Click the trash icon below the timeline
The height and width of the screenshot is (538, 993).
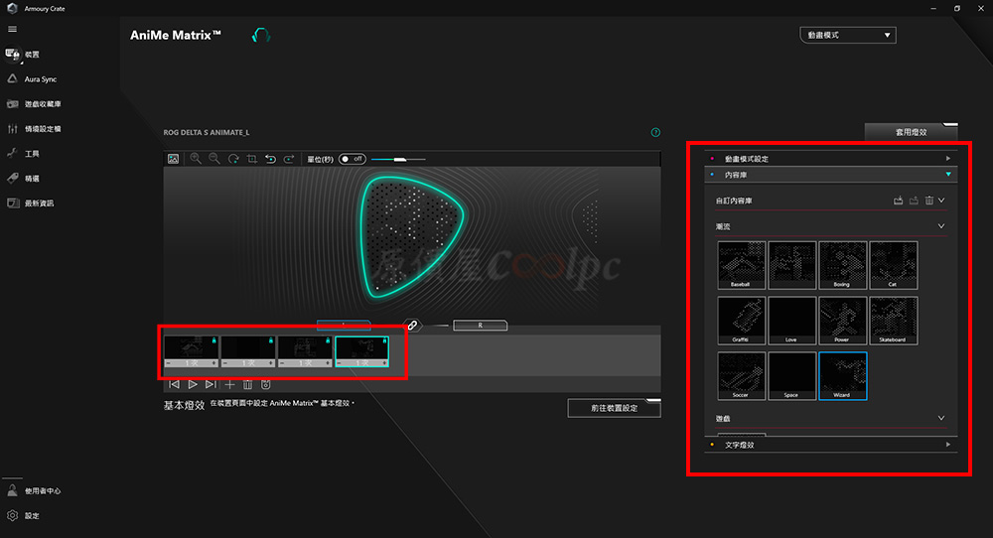[247, 384]
